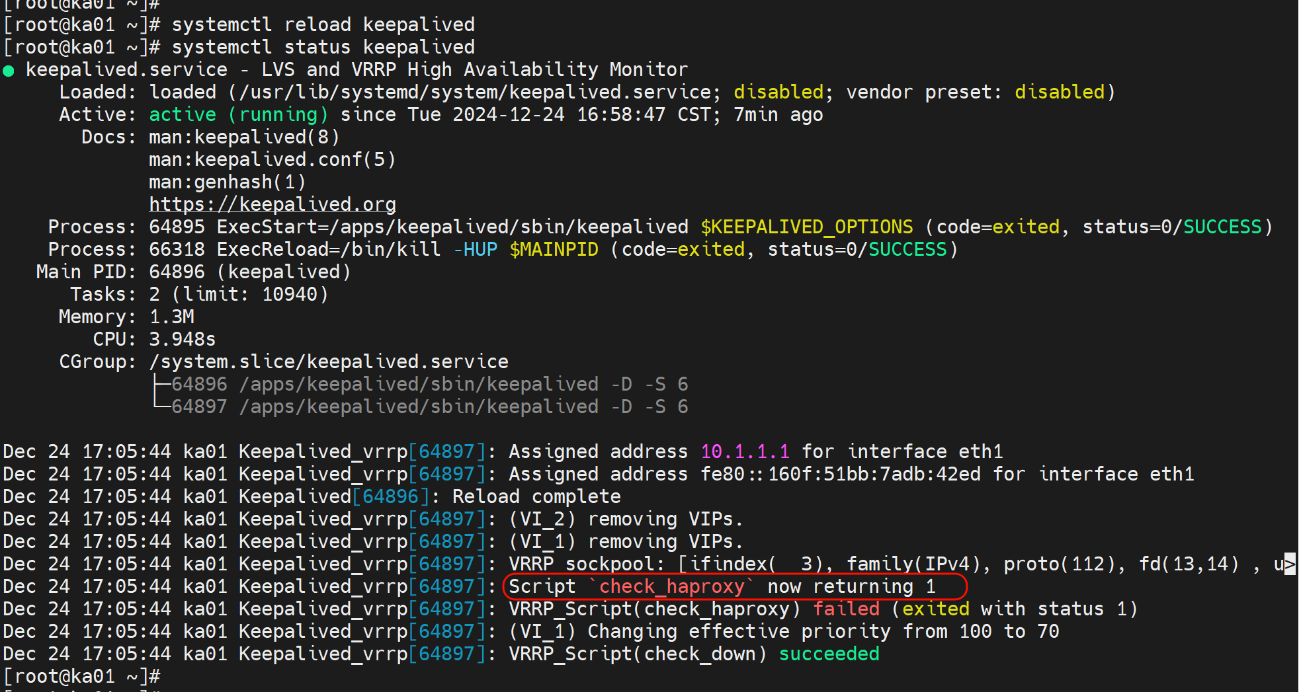Click the truncated line arrow marker
Viewport: 1299px width, 692px height.
(x=1289, y=564)
